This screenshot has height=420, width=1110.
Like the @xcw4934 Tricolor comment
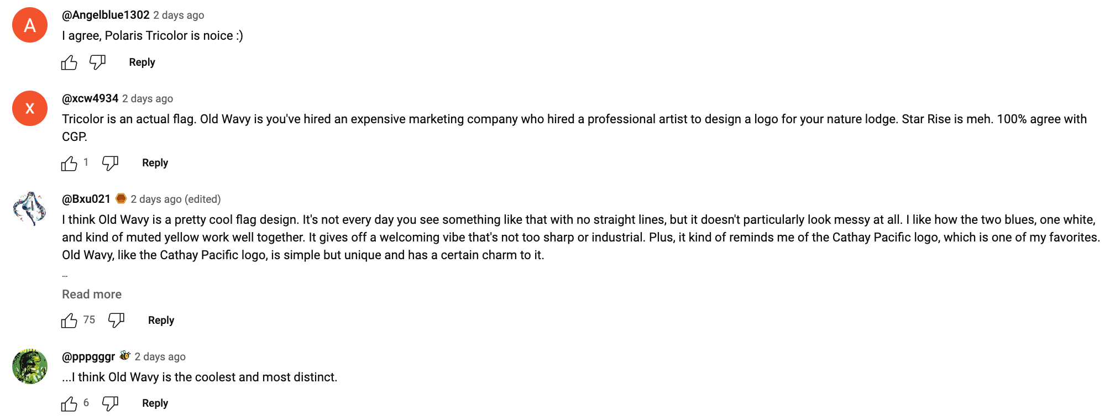click(69, 163)
